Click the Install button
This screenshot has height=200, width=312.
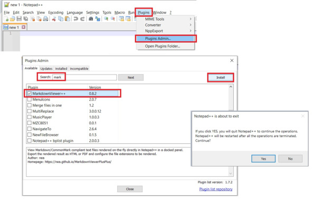[x=221, y=77]
